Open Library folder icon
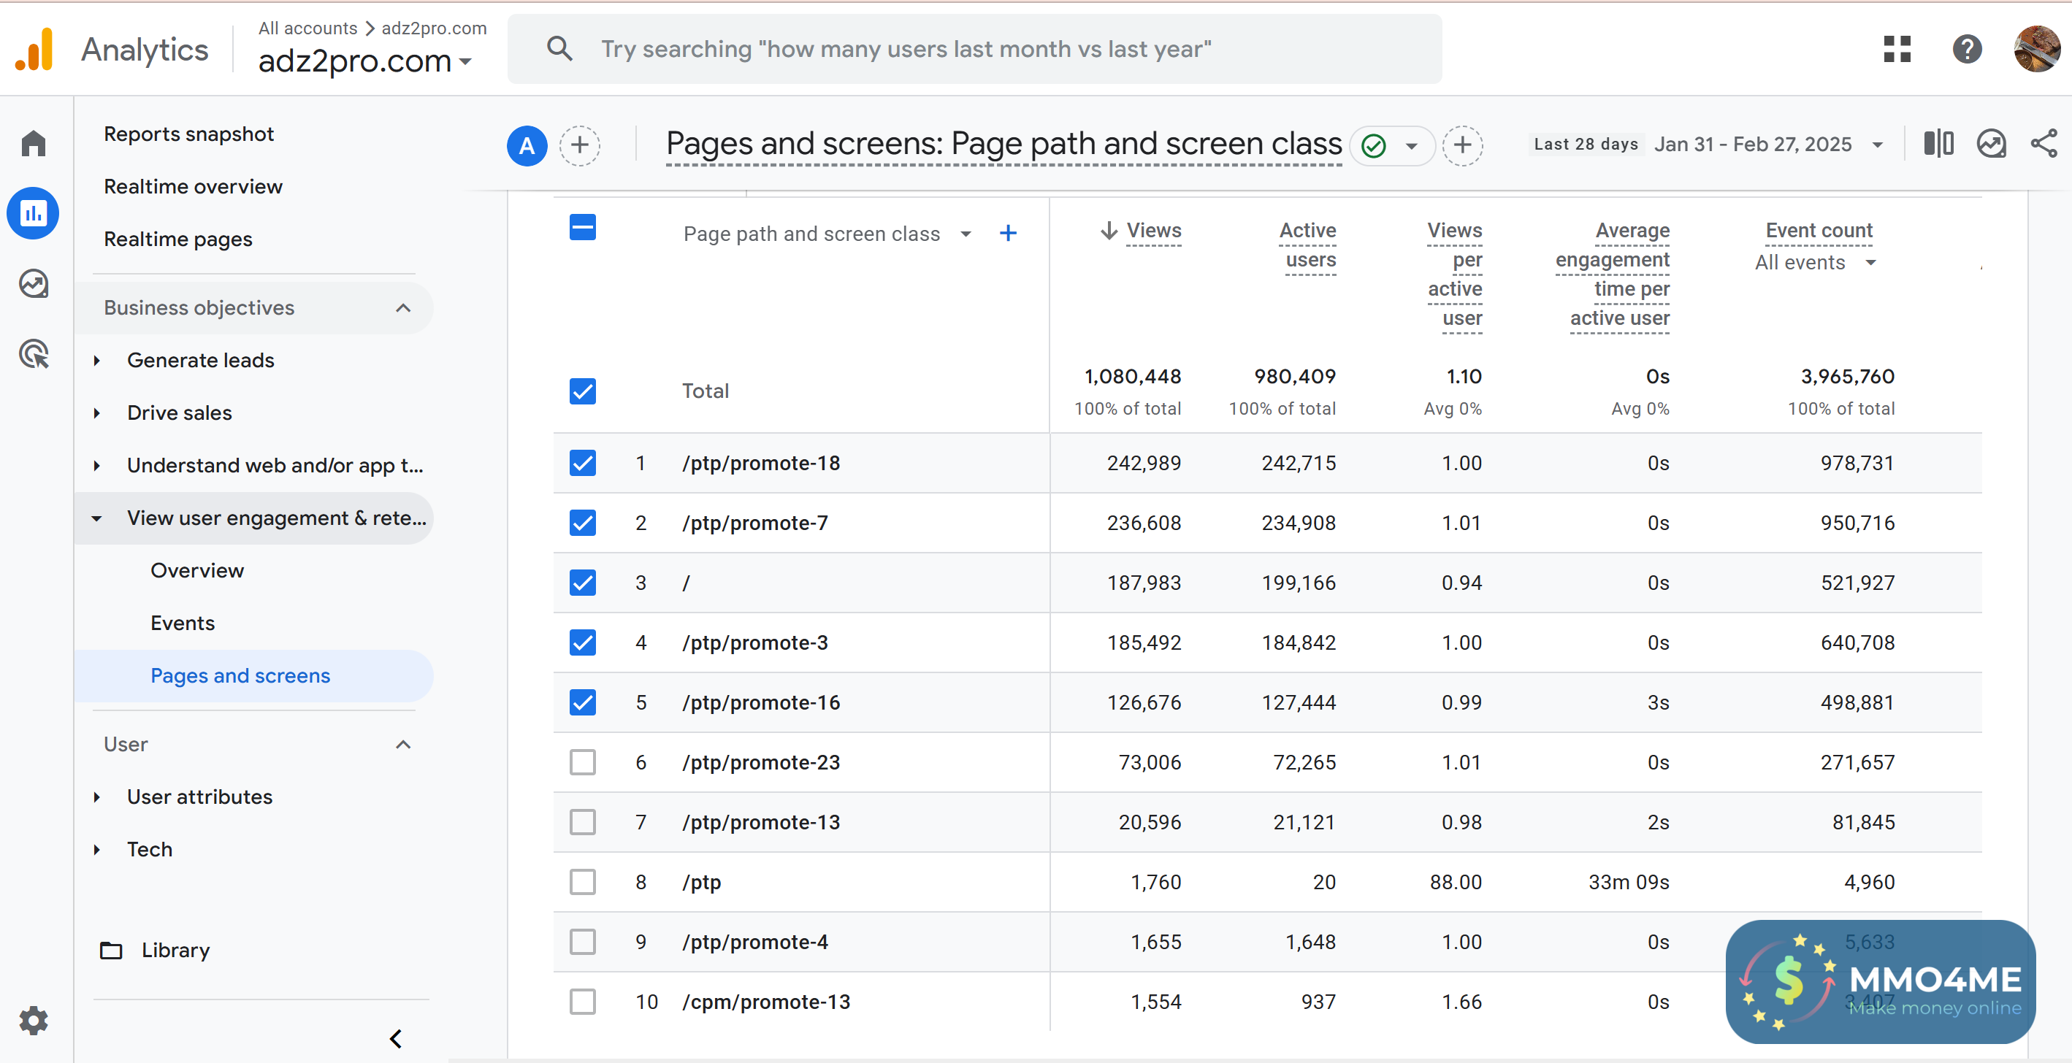Viewport: 2072px width, 1063px height. click(111, 951)
